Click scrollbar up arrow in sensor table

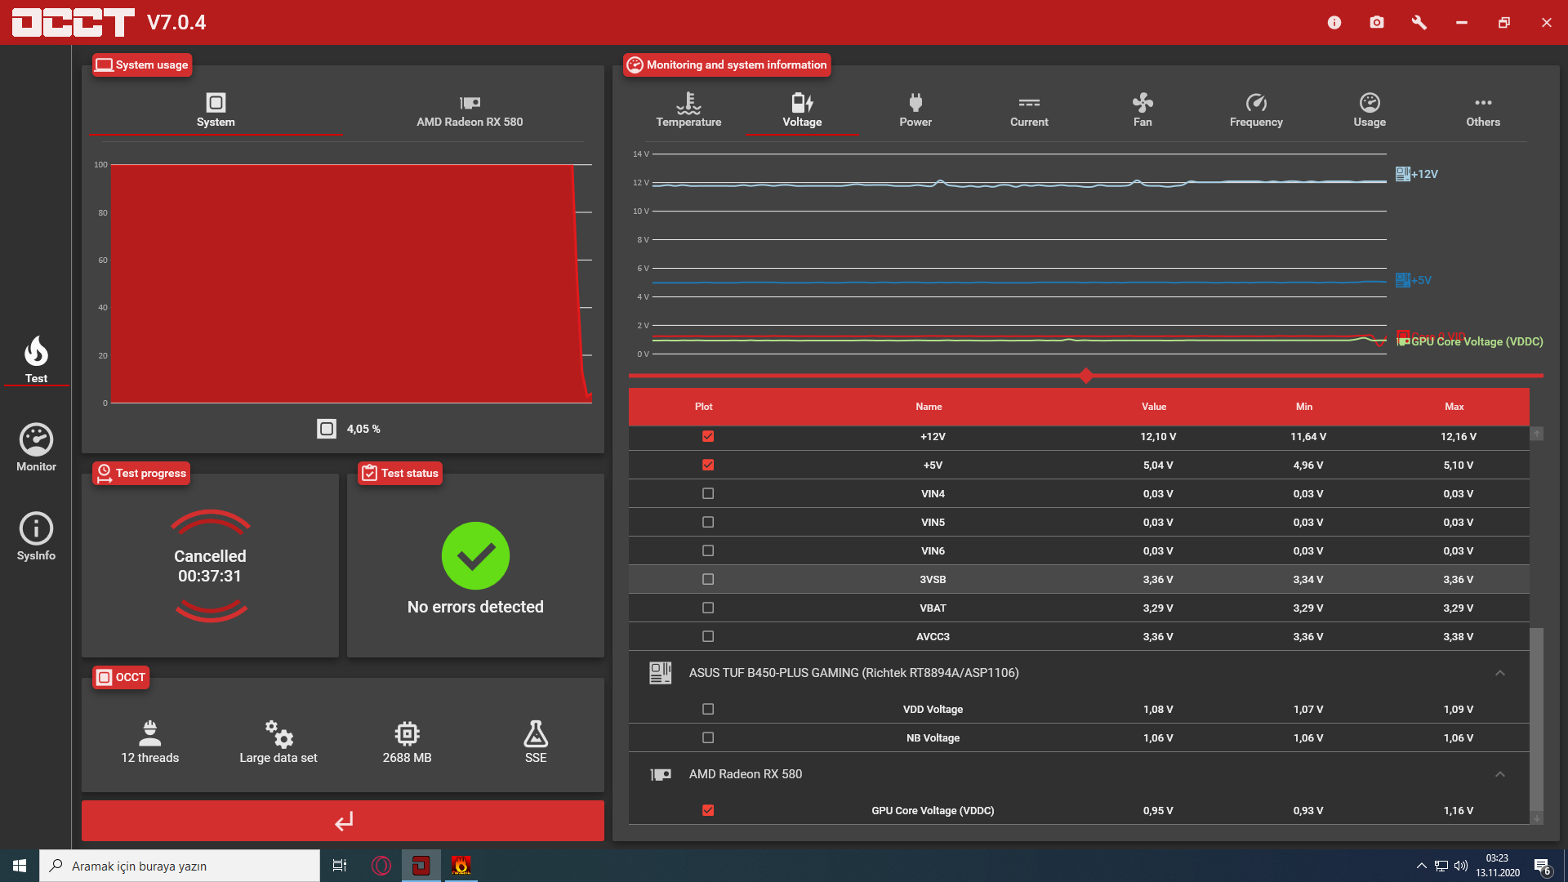tap(1537, 434)
